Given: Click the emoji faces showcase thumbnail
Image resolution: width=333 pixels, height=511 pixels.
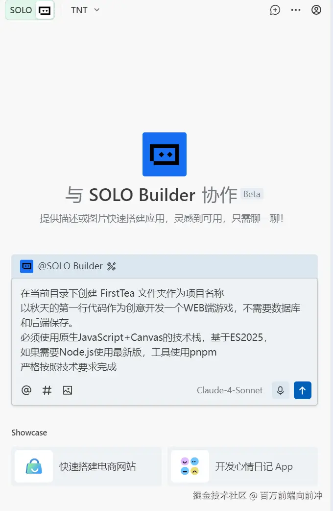Looking at the screenshot, I should [190, 466].
